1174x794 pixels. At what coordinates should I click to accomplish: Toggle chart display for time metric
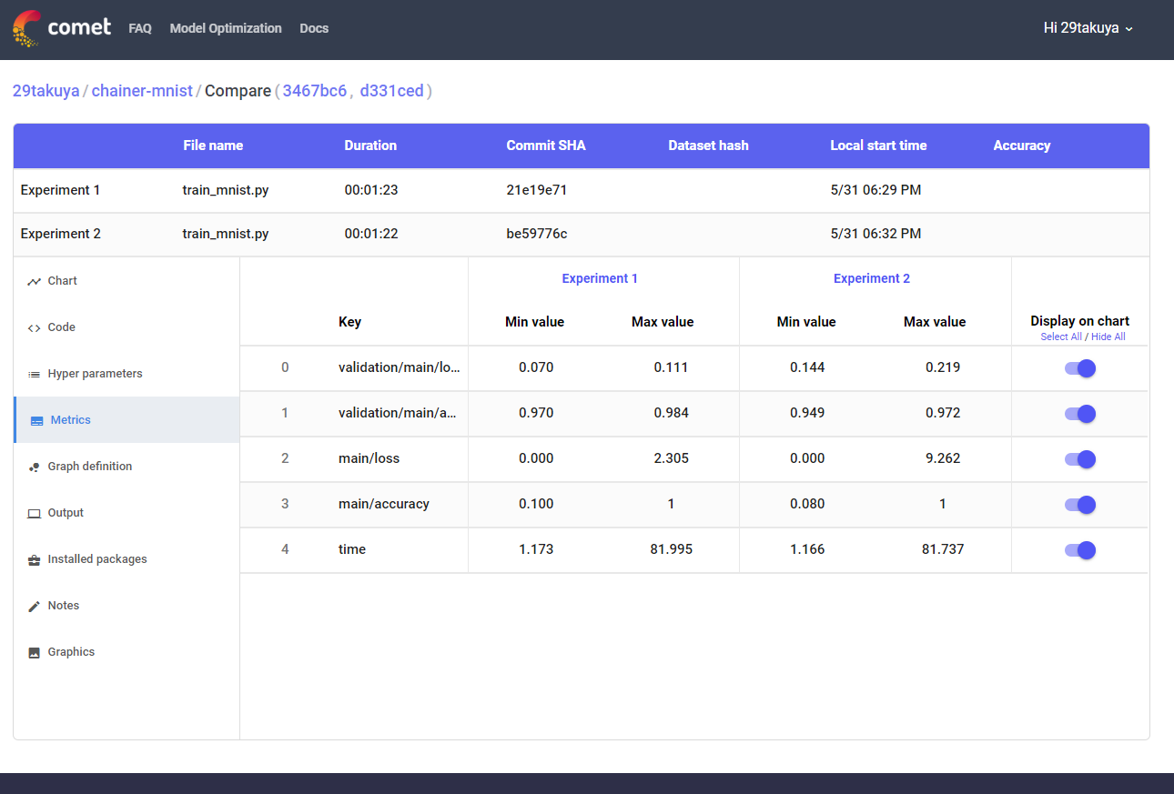click(x=1079, y=550)
